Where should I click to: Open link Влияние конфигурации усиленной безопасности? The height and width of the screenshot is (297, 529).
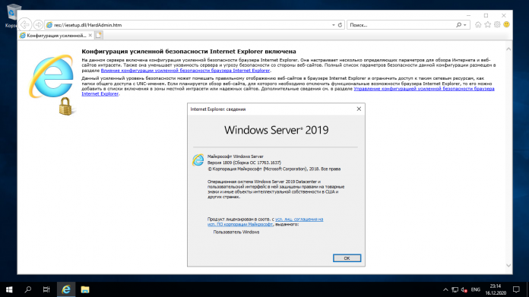pos(185,71)
